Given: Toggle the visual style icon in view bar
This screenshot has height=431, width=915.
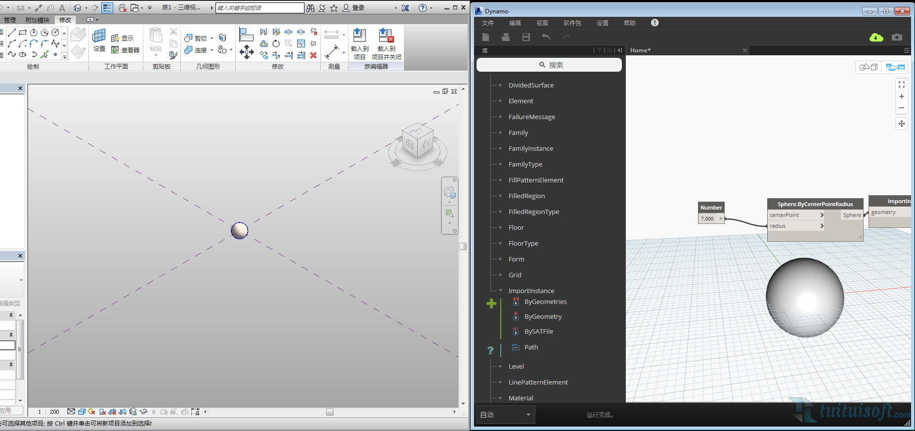Looking at the screenshot, I should (x=82, y=412).
